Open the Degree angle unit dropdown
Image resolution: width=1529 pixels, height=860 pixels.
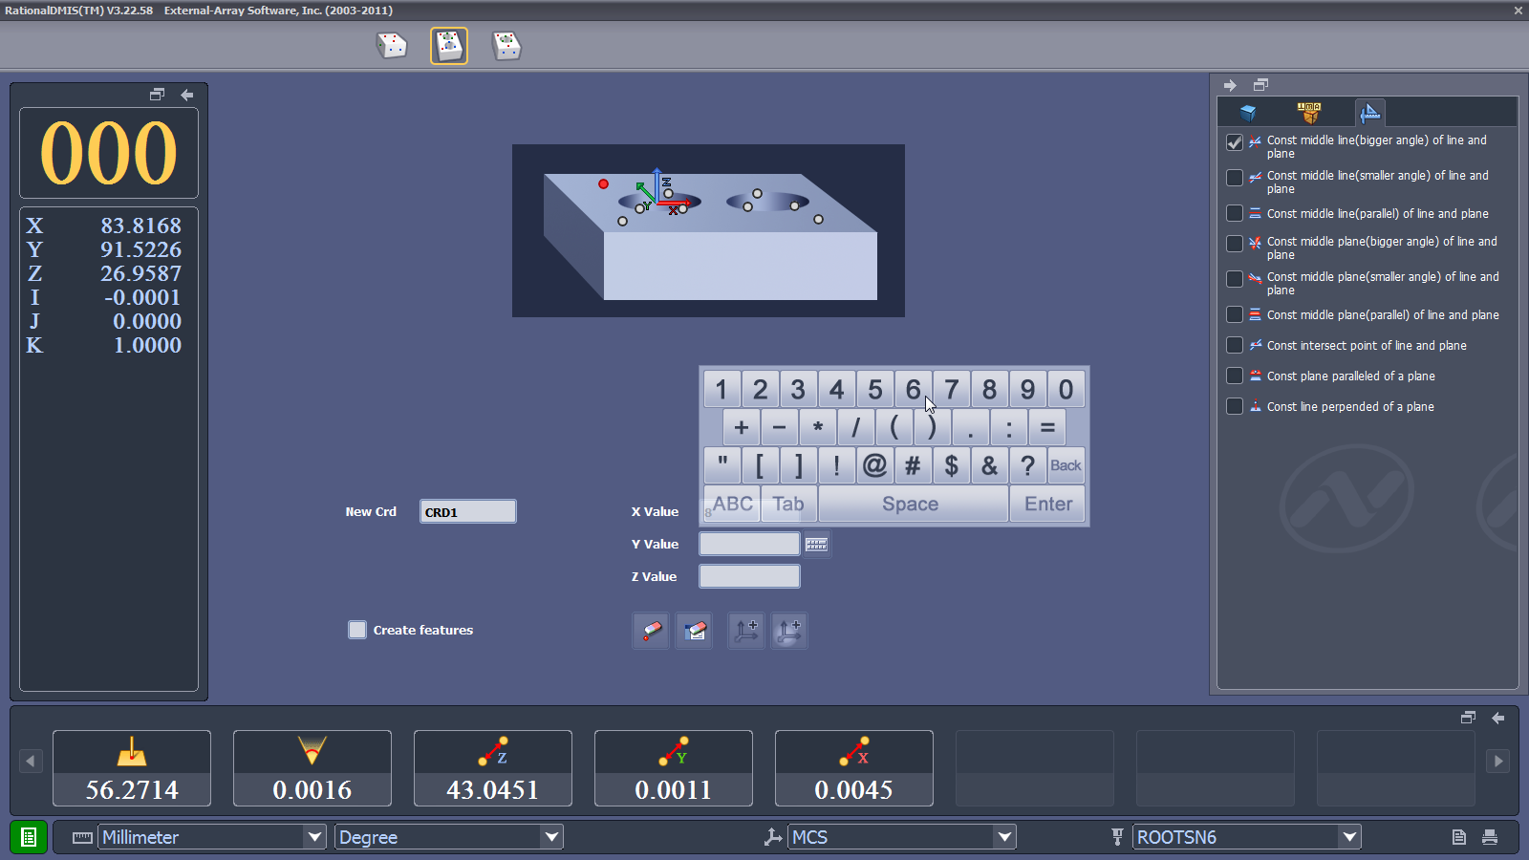click(551, 837)
